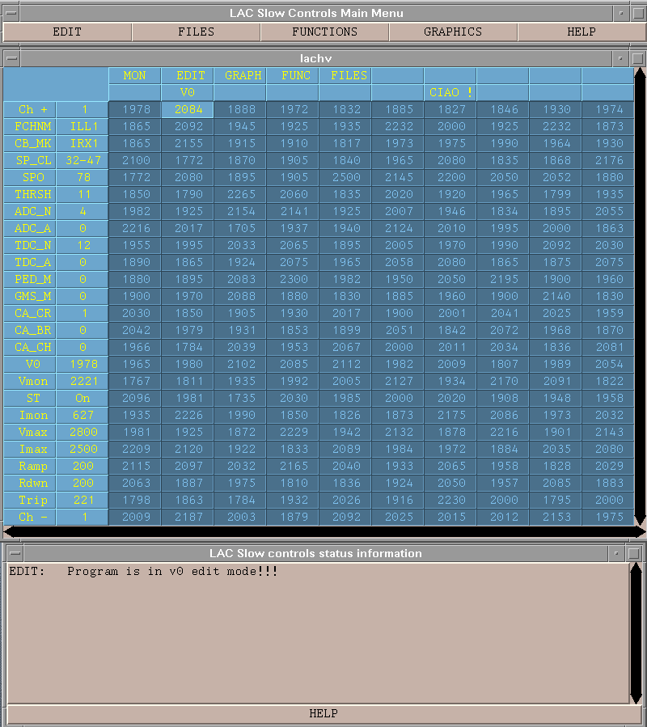Open the HELP menu in Main Menu
This screenshot has width=647, height=727.
click(581, 32)
